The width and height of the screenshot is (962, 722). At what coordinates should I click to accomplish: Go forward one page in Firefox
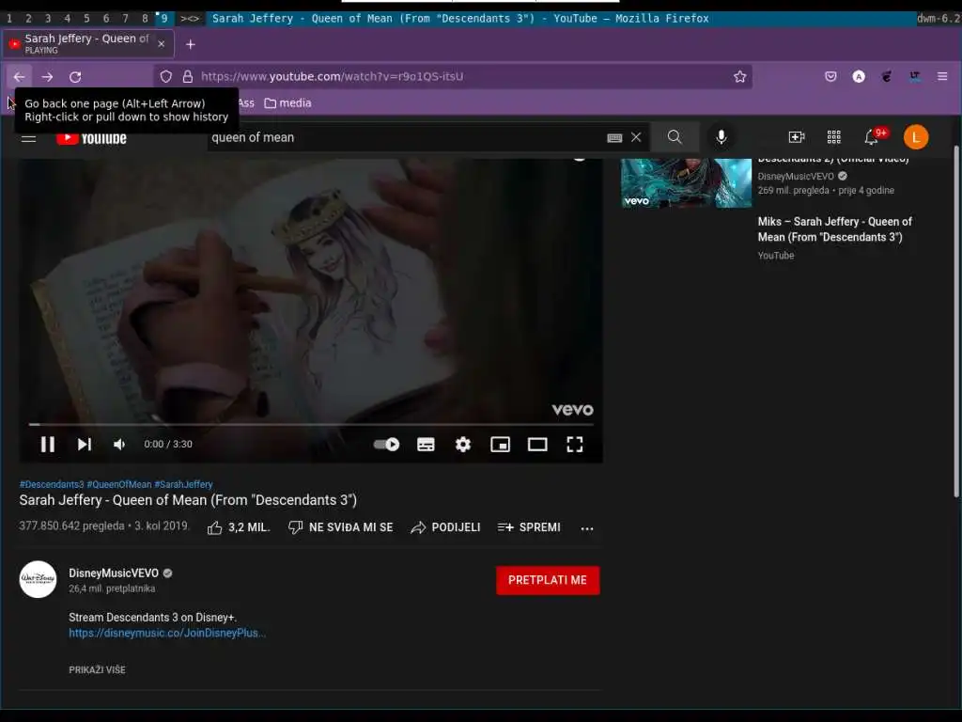tap(47, 77)
